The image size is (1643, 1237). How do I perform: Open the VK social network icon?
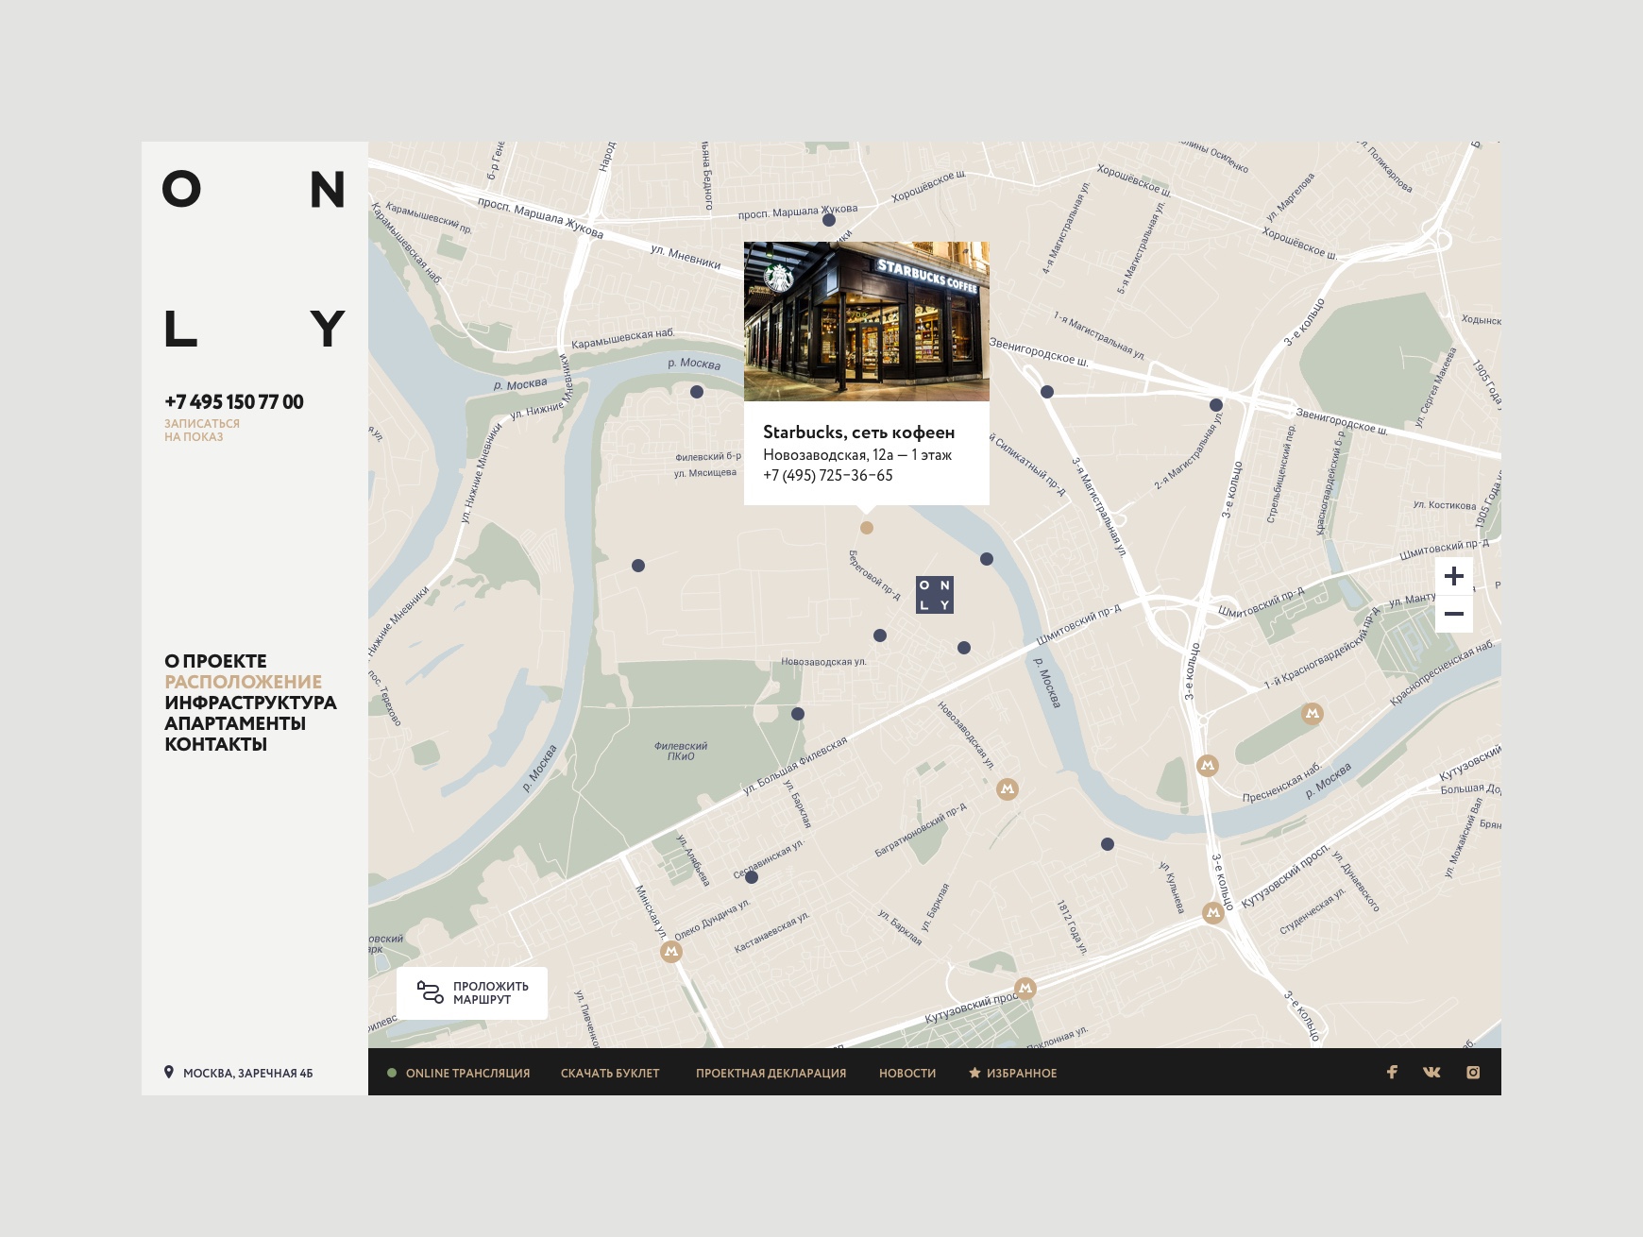point(1431,1072)
